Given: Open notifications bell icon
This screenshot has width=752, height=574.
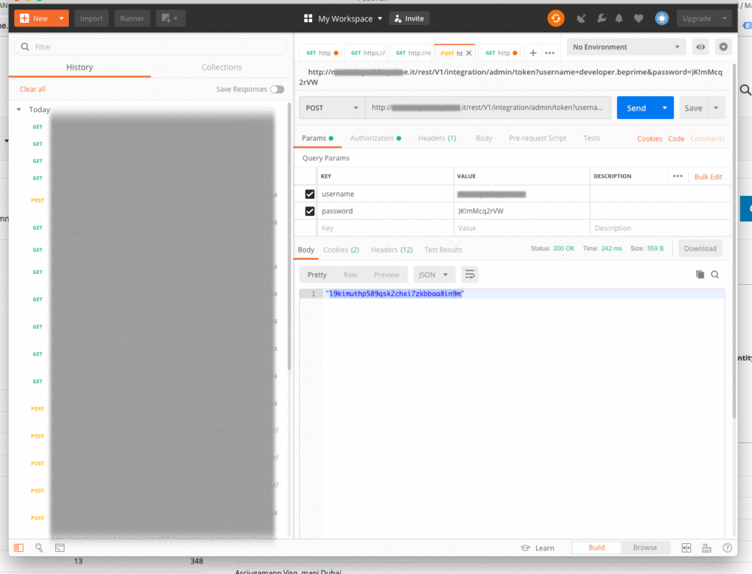Looking at the screenshot, I should pyautogui.click(x=619, y=18).
